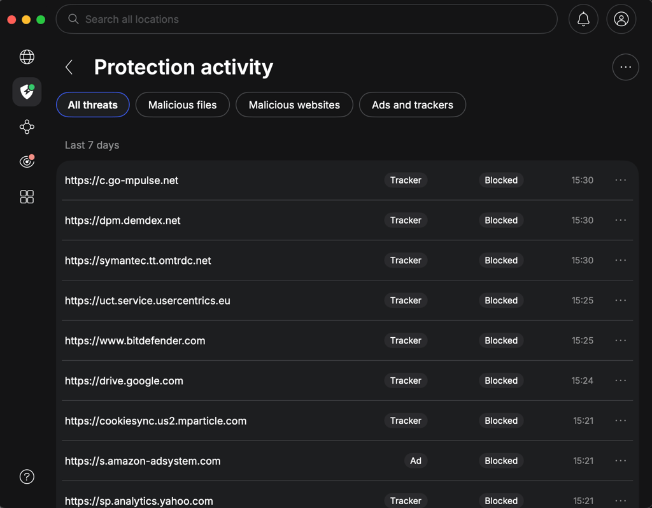The width and height of the screenshot is (652, 508).
Task: Go back with the left chevron
Action: (x=69, y=67)
